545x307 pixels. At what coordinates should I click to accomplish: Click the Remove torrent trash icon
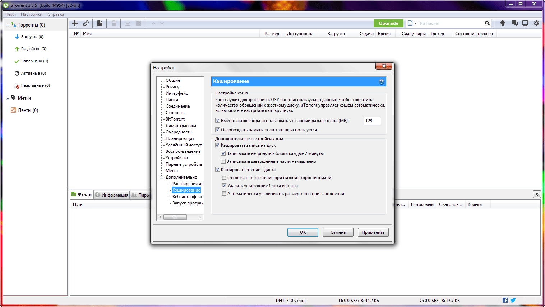click(114, 23)
